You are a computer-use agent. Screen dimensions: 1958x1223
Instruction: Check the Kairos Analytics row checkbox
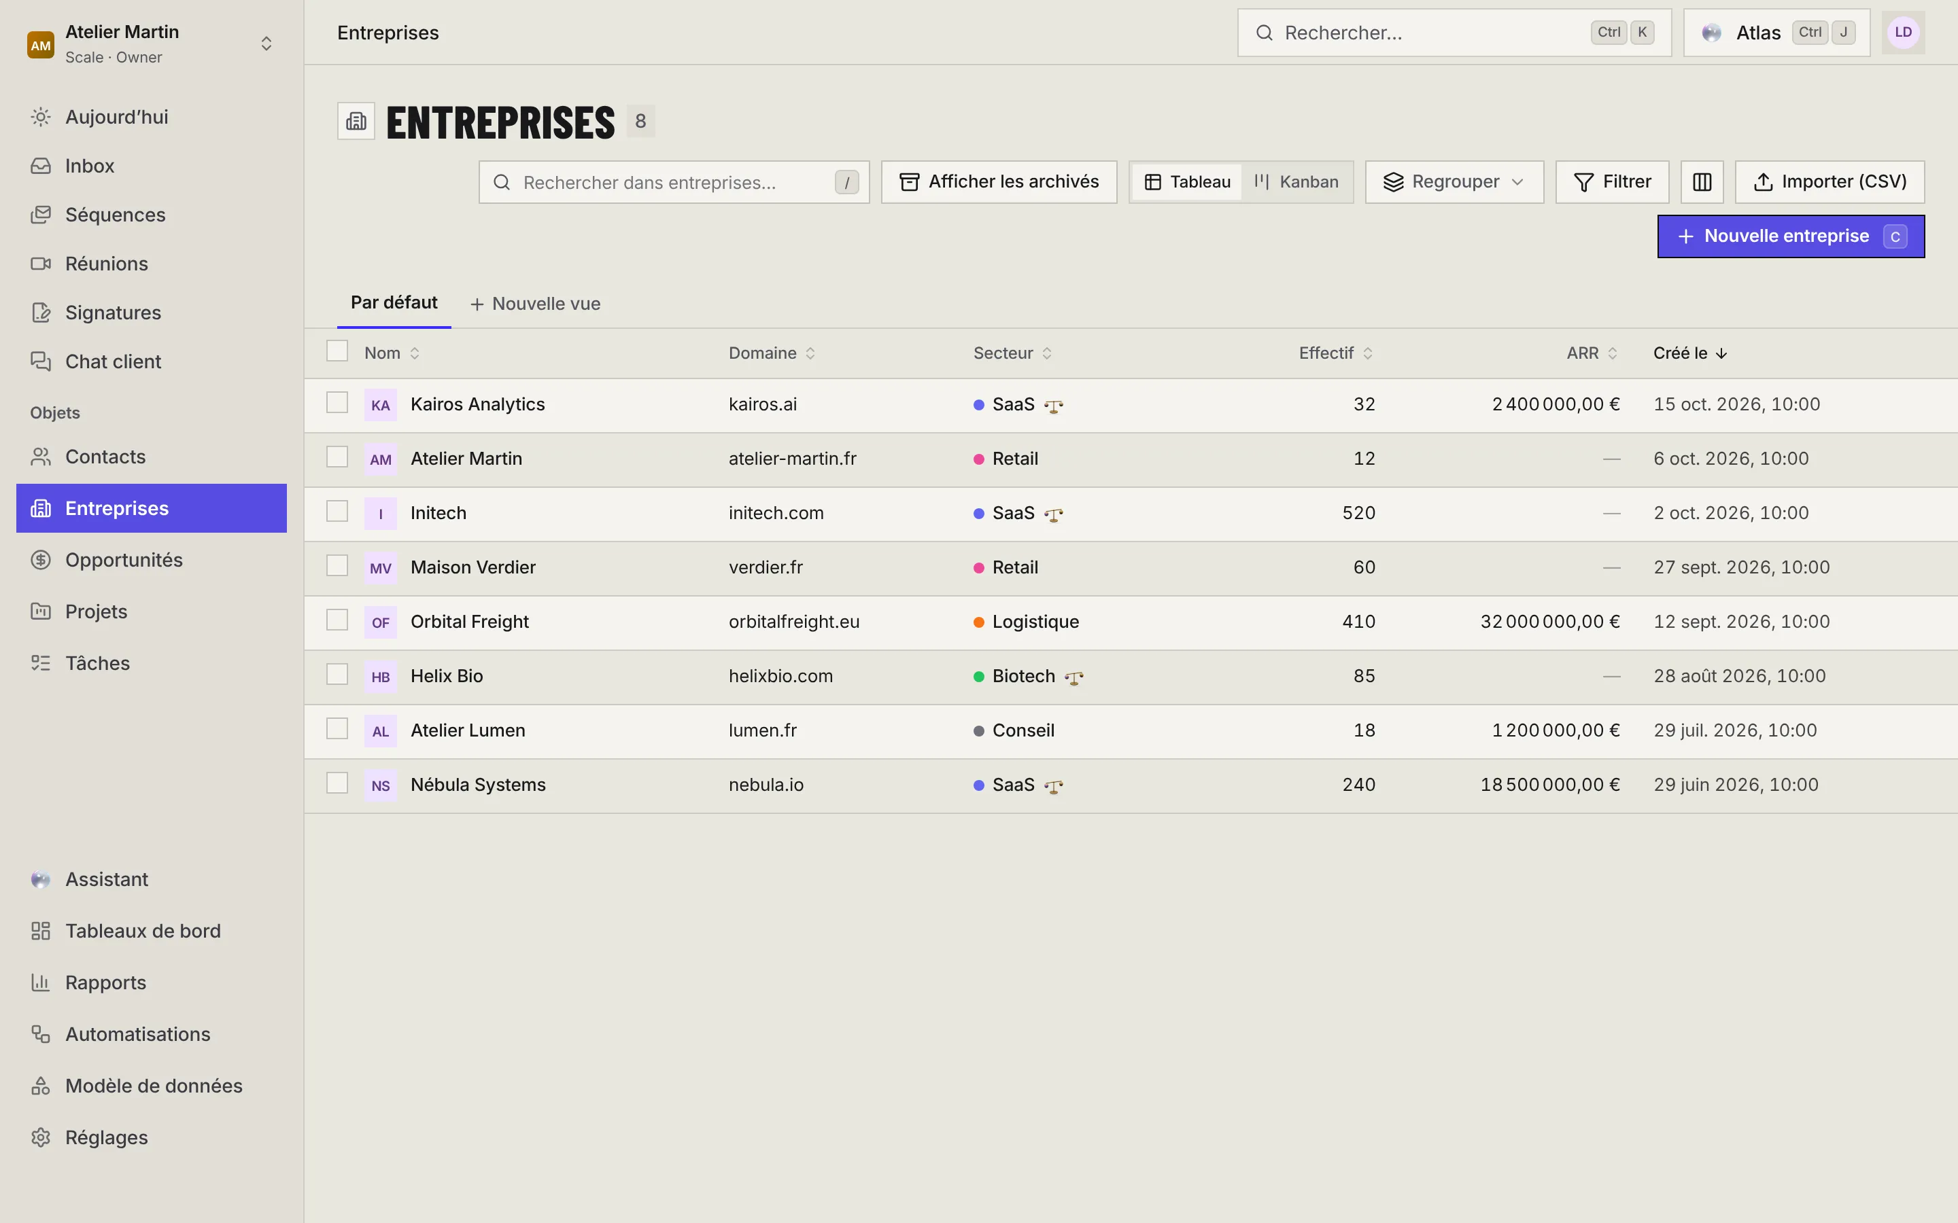tap(337, 403)
